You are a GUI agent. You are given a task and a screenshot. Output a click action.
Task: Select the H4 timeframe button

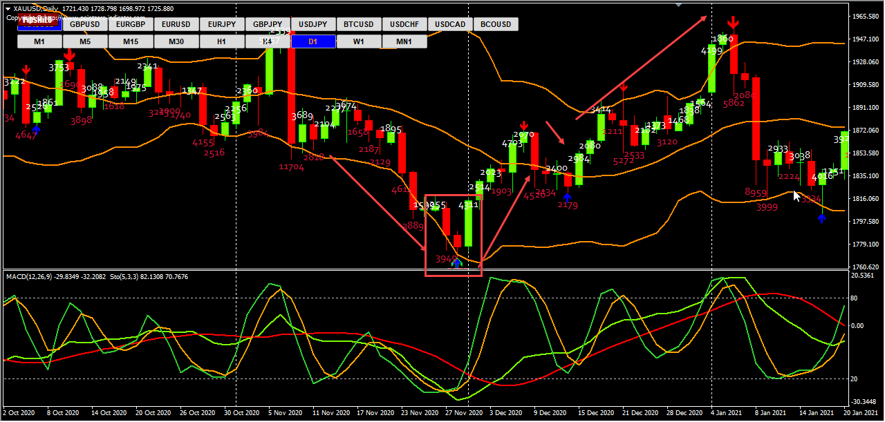[268, 41]
